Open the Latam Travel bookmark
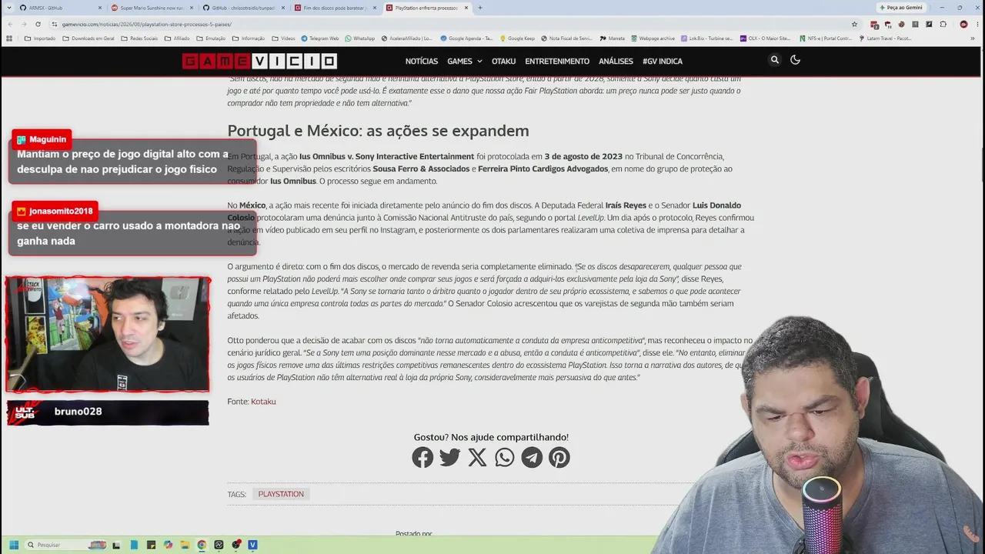This screenshot has height=554, width=985. click(885, 38)
